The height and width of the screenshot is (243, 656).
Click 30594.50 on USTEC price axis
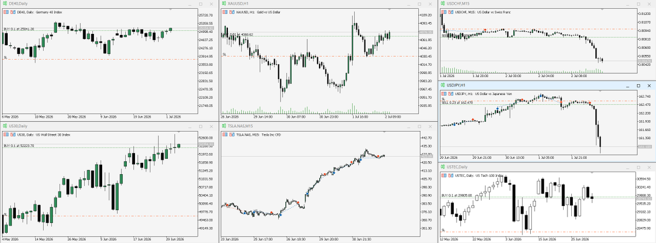coord(644,179)
